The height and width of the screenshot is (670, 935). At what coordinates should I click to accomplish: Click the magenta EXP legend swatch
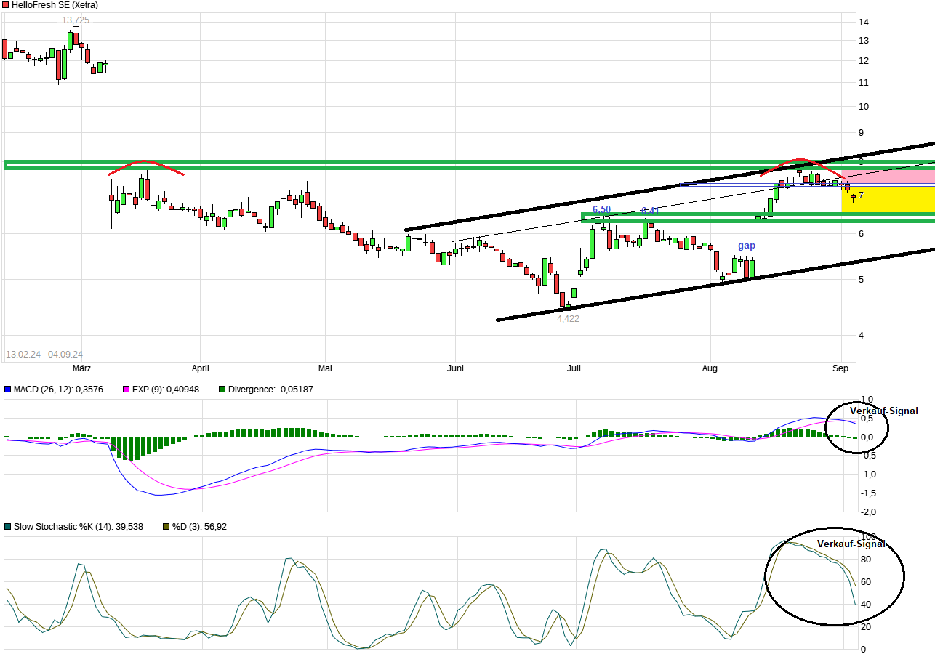pos(127,390)
